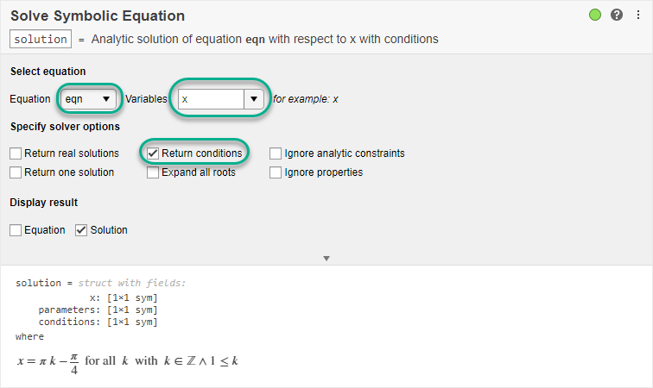Screen dimensions: 653x388
Task: Open the help question mark icon
Action: (617, 15)
